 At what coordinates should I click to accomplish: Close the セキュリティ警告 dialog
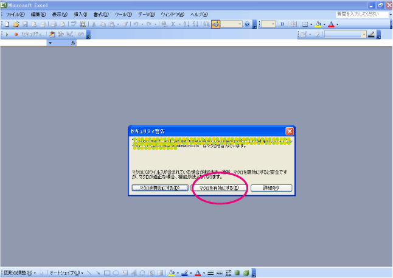pos(290,131)
